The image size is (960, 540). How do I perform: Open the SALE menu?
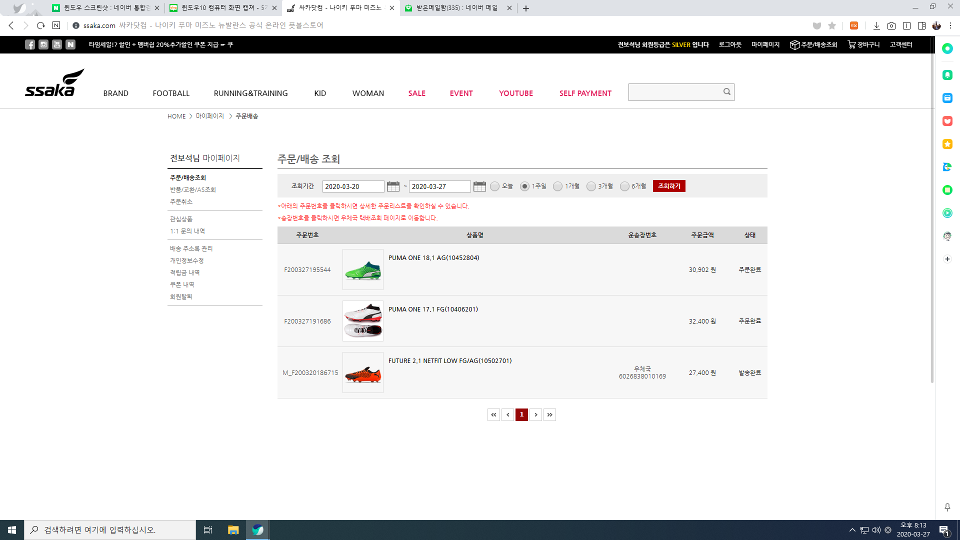pyautogui.click(x=417, y=93)
